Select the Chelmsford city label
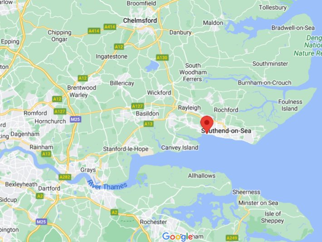Screen dimensions: 322x242 pyautogui.click(x=140, y=20)
